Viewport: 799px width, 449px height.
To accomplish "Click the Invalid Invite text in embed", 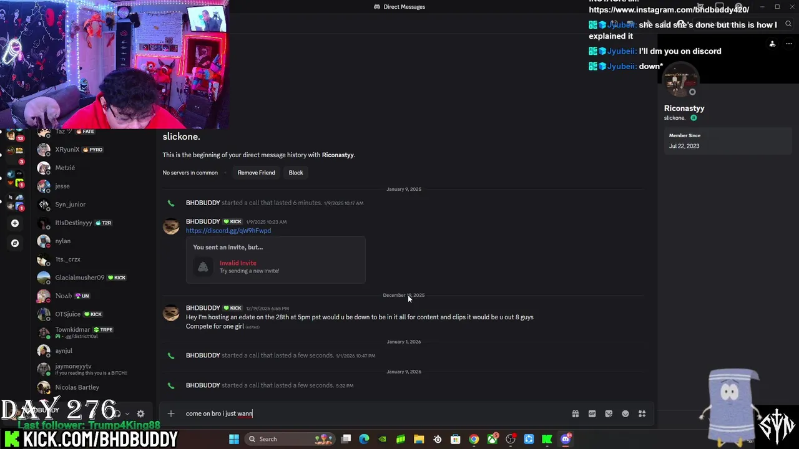I will 238,263.
